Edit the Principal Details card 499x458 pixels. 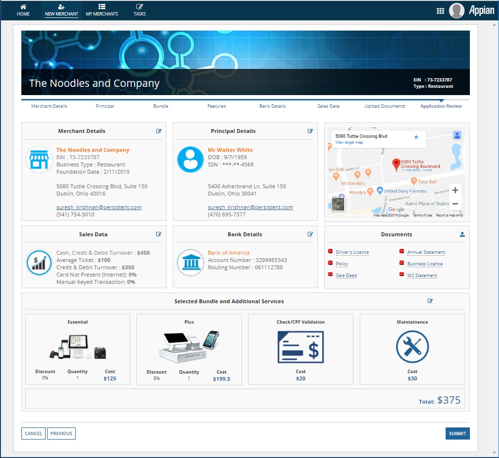311,131
